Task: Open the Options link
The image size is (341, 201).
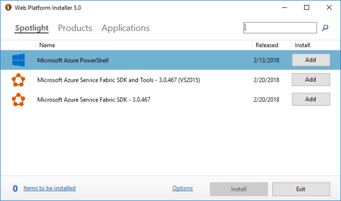Action: point(182,188)
